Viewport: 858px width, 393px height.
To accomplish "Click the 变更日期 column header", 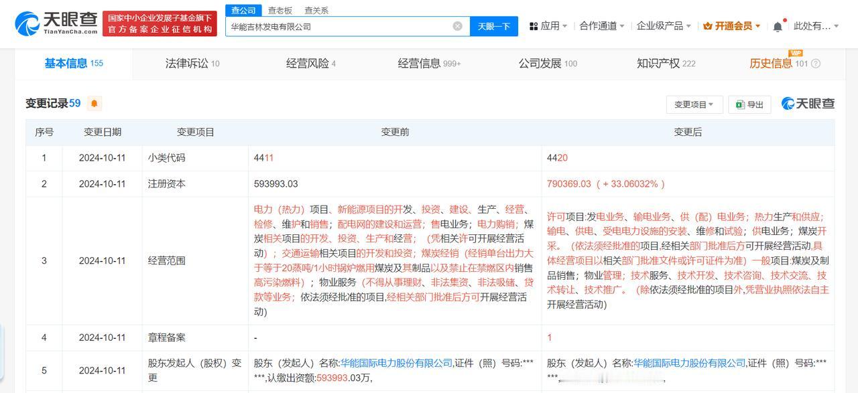I will 102,133.
